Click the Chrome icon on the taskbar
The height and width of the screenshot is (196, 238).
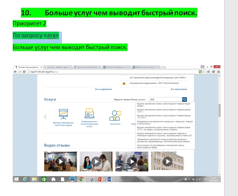[82, 179]
